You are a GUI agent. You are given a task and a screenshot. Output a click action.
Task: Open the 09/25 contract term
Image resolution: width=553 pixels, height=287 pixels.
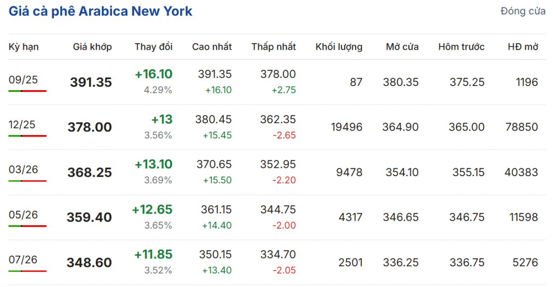[24, 80]
